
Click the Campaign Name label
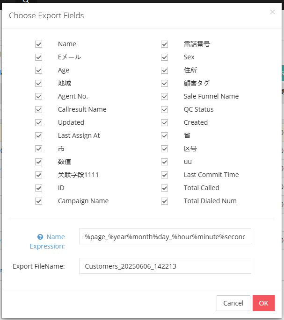point(83,201)
